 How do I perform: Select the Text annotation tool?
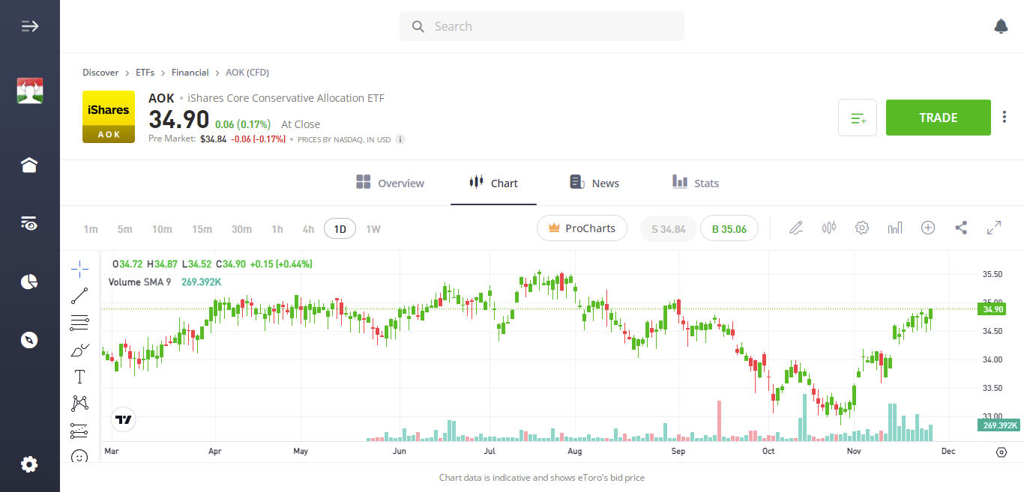point(79,377)
